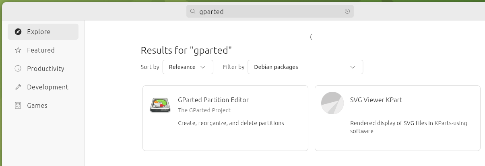Click the Games controller icon
Viewport: 485px width, 166px height.
[x=18, y=105]
